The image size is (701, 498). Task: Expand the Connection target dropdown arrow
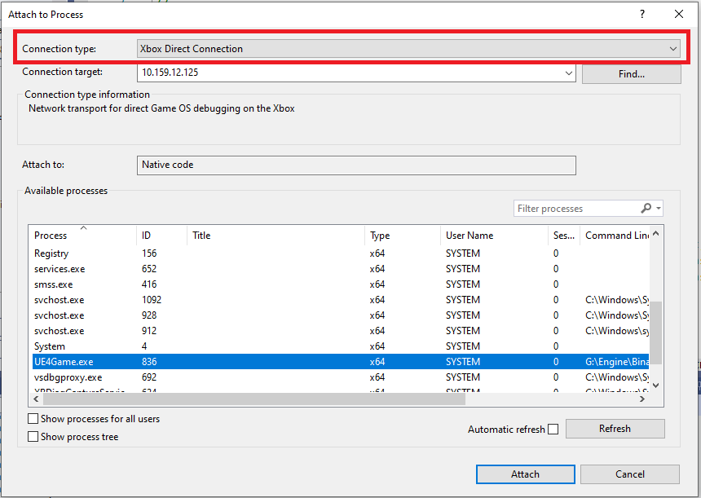[x=568, y=73]
